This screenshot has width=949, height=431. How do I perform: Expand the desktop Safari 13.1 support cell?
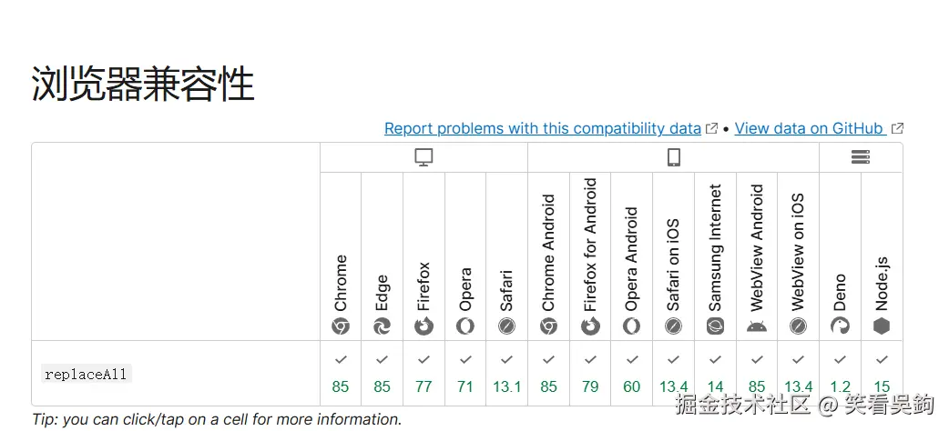tap(507, 374)
